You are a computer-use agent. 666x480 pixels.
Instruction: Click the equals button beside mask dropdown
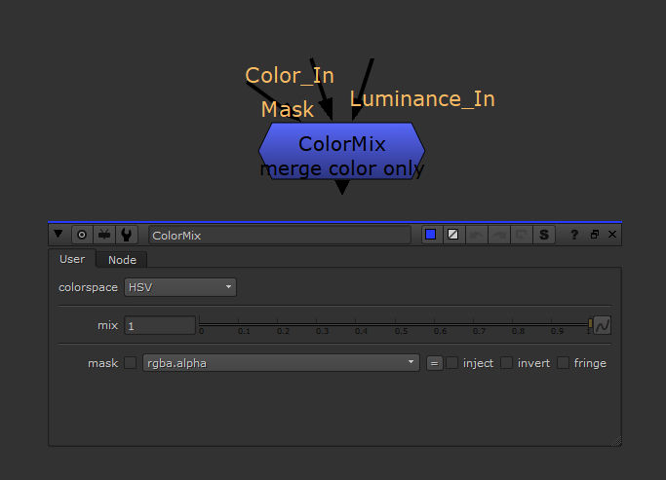pos(435,363)
